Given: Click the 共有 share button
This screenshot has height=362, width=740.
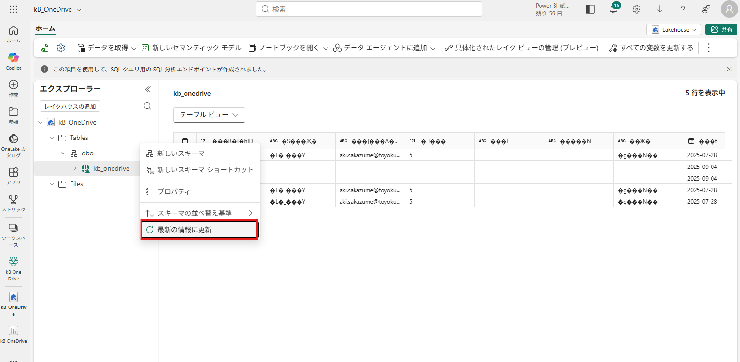Looking at the screenshot, I should point(721,29).
